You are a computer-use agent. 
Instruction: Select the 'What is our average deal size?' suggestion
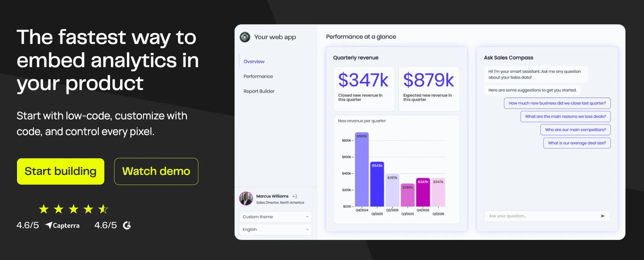pyautogui.click(x=577, y=143)
